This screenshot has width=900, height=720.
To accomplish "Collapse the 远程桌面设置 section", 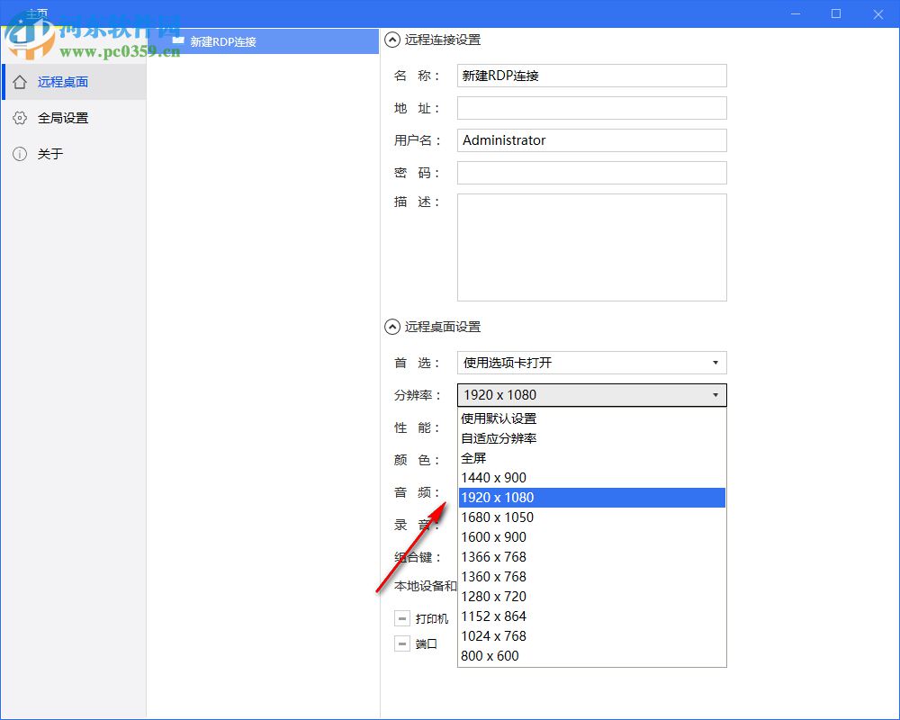I will click(x=391, y=327).
